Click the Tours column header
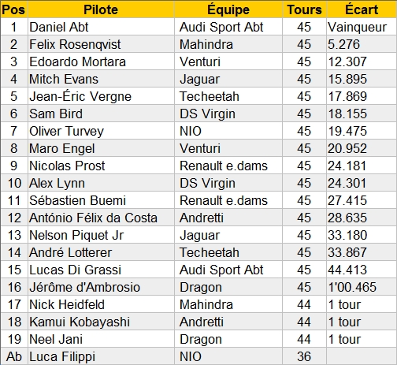 (304, 9)
